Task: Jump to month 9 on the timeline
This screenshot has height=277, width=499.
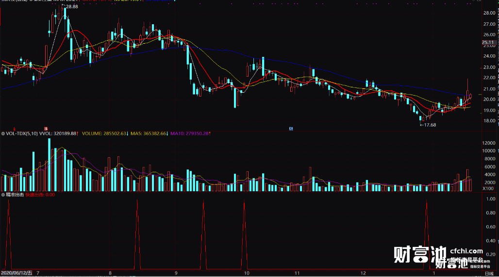Action: point(176,273)
